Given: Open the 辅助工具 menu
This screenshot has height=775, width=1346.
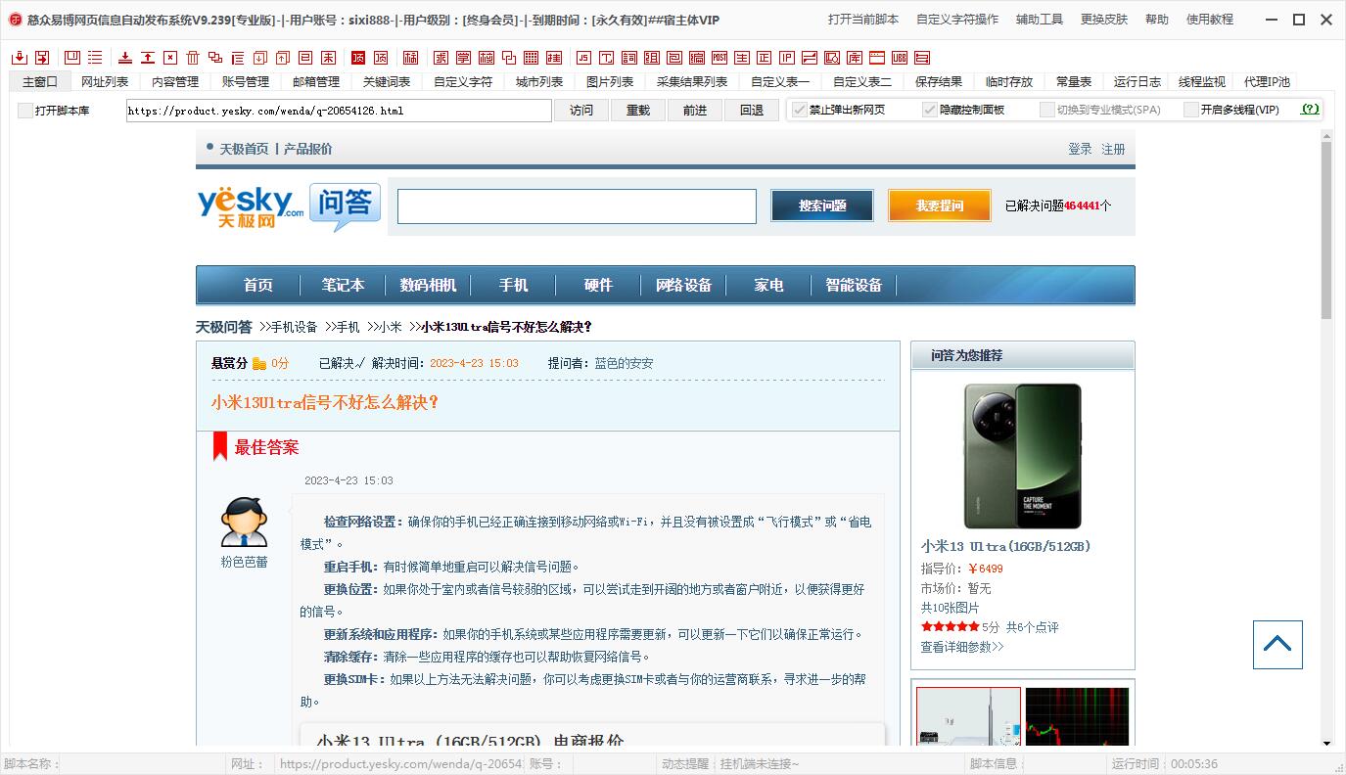Looking at the screenshot, I should click(x=1040, y=20).
